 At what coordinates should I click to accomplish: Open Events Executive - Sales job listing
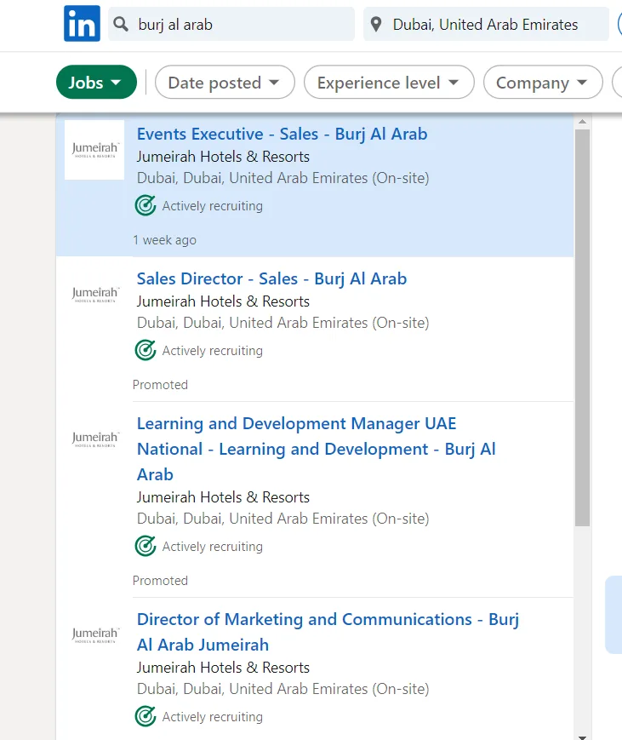(282, 134)
